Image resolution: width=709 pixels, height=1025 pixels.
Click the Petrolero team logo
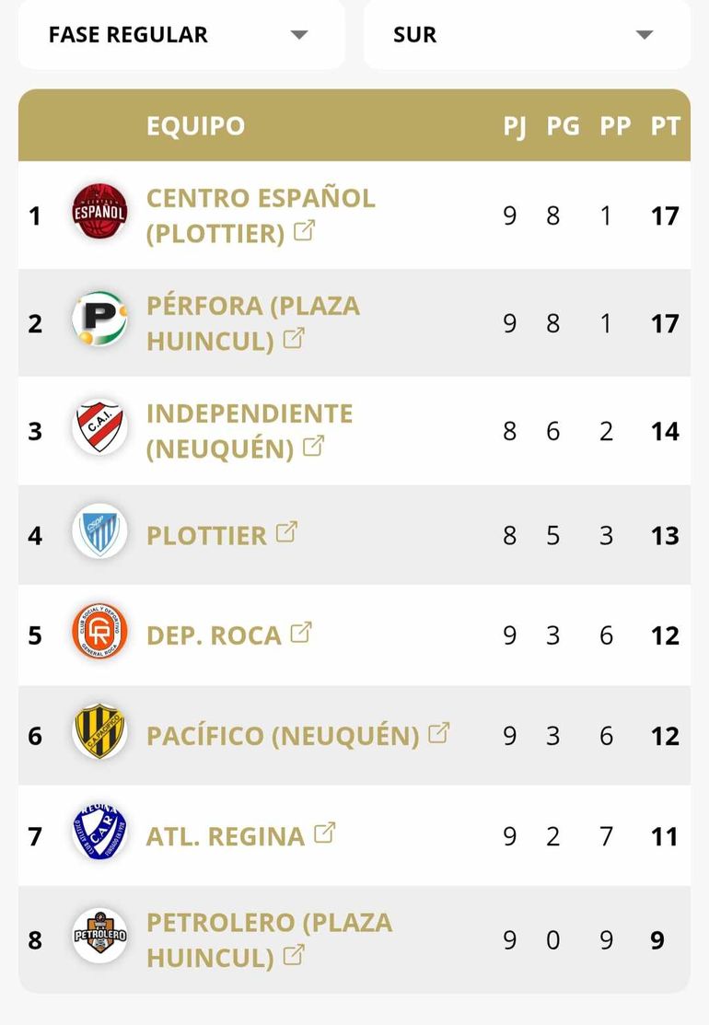pos(99,938)
